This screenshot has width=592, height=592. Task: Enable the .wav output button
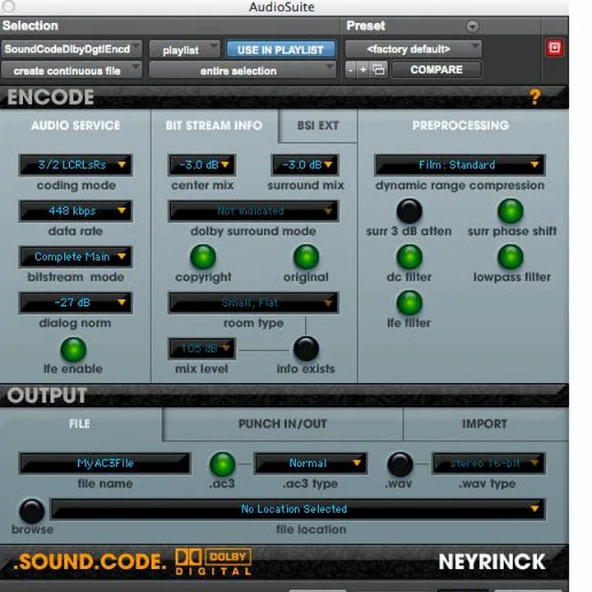pyautogui.click(x=400, y=464)
